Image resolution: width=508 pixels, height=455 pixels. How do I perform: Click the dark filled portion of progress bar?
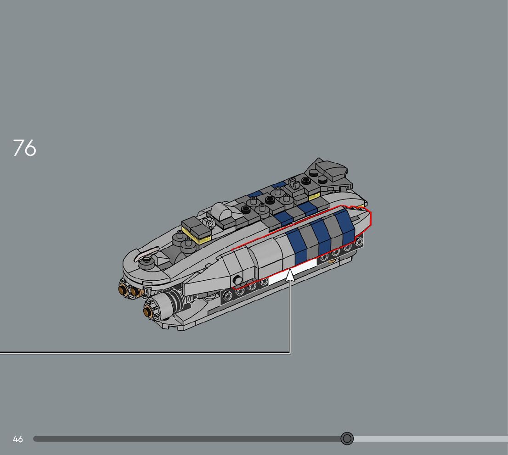coord(184,439)
